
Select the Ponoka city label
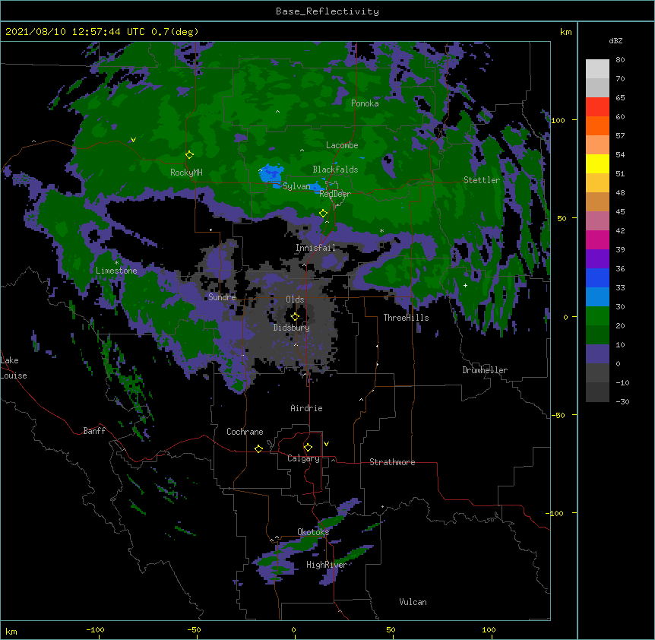click(365, 103)
